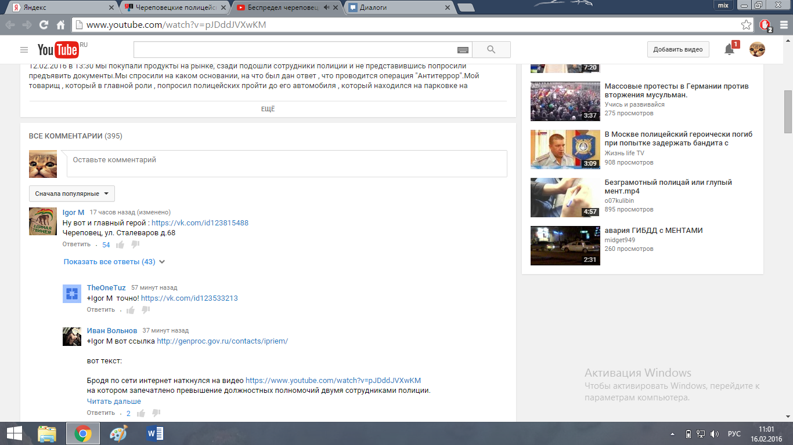Open Igor M's channel avatar
The height and width of the screenshot is (445, 793).
(x=43, y=221)
